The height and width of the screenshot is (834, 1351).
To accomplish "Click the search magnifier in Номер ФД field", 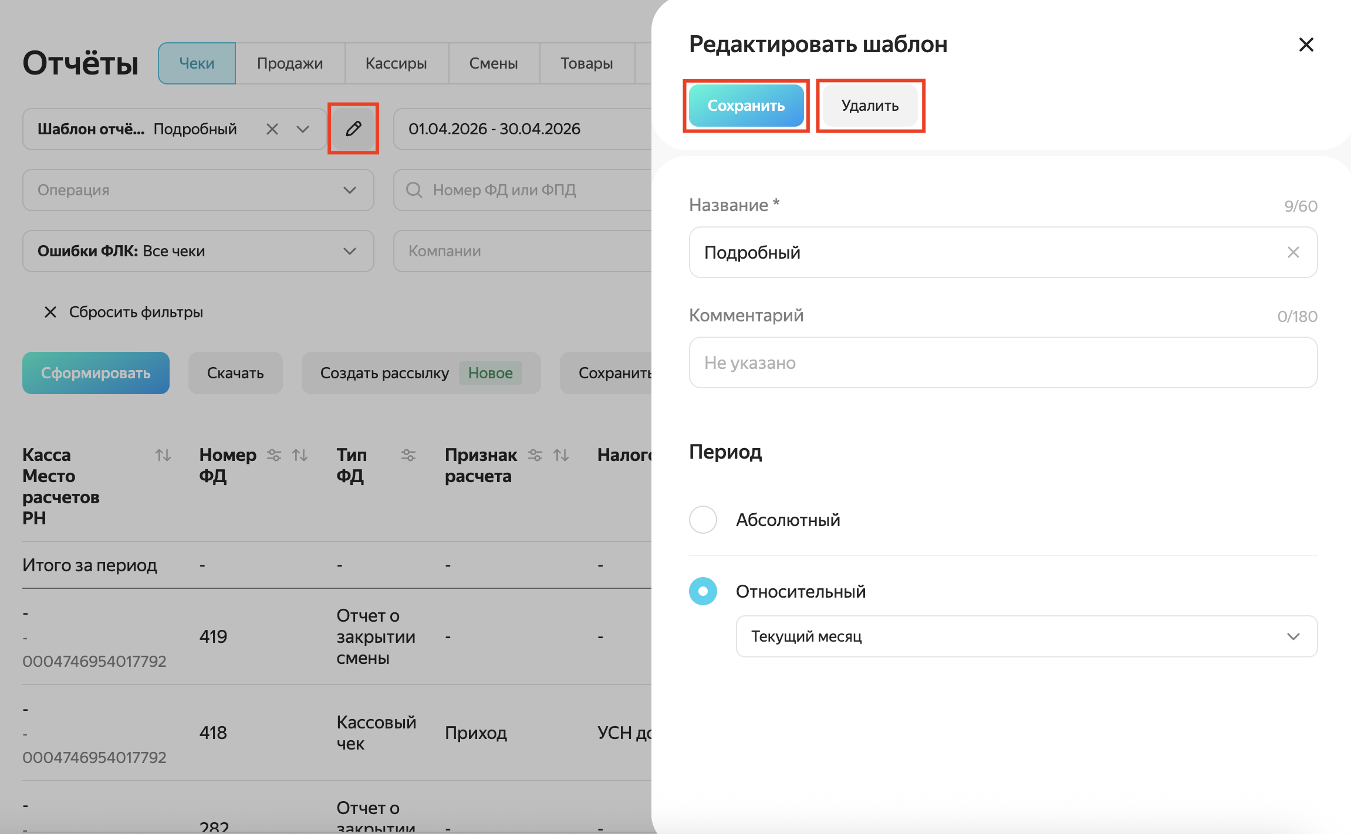I will click(x=414, y=190).
